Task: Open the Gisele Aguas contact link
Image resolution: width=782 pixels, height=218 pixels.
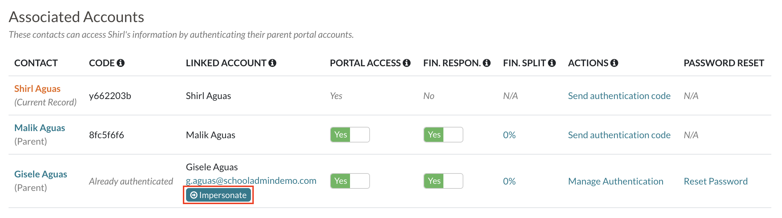Action: coord(41,174)
